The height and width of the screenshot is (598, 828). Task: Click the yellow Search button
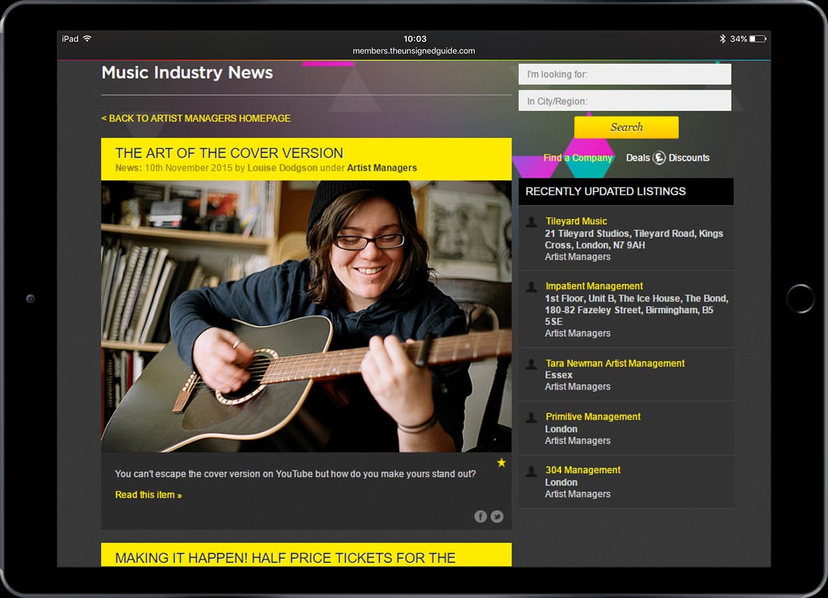pyautogui.click(x=626, y=127)
